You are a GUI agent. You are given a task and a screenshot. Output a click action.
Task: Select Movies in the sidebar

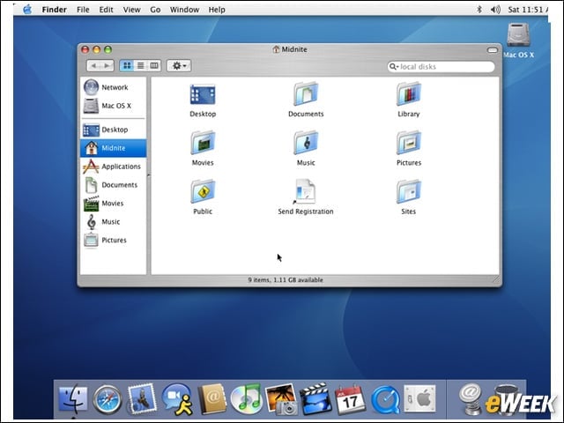(114, 204)
